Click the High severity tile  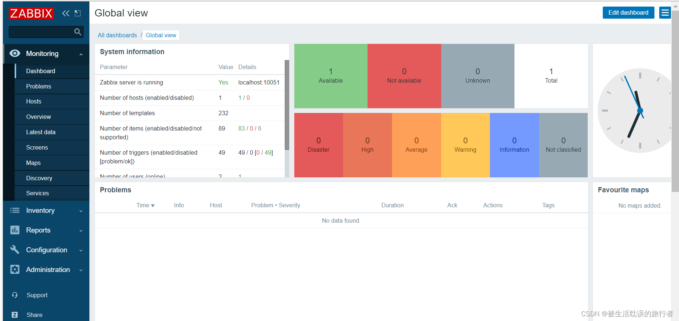(368, 145)
